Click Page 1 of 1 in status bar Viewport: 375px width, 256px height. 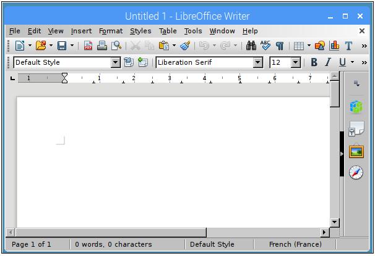[x=32, y=244]
